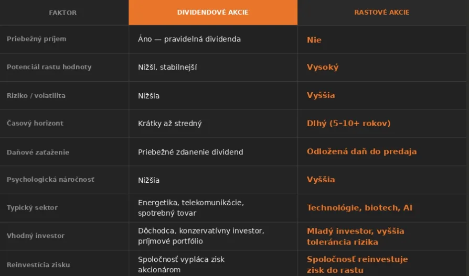Click the 'Áno — pravidelná dividenda' cell
This screenshot has height=276, width=469.
pos(189,39)
